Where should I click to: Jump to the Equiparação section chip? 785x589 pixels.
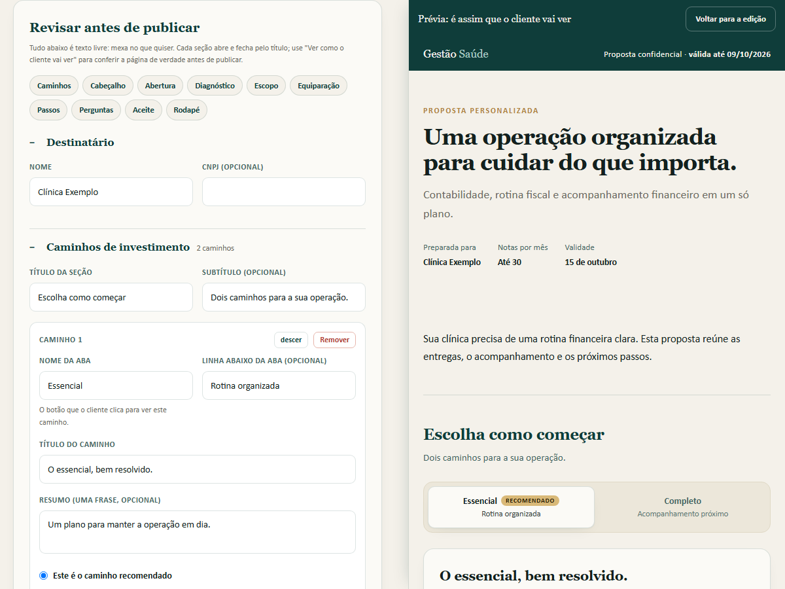[x=319, y=86]
